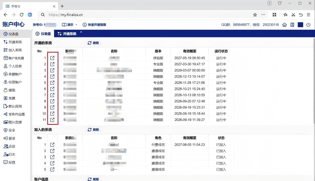Open the system expiring 2027-03-30 19:47:17

52,64
